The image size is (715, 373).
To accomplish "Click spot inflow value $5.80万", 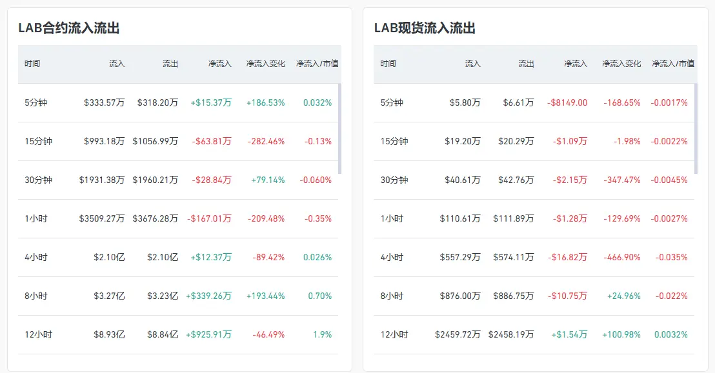I will click(465, 102).
